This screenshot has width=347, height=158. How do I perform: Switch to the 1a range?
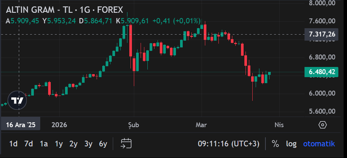tap(44, 144)
